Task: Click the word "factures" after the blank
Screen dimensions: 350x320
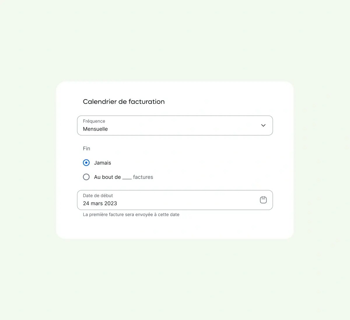Action: point(143,177)
